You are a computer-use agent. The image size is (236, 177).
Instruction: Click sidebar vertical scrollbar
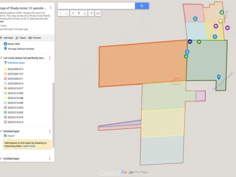(53, 115)
